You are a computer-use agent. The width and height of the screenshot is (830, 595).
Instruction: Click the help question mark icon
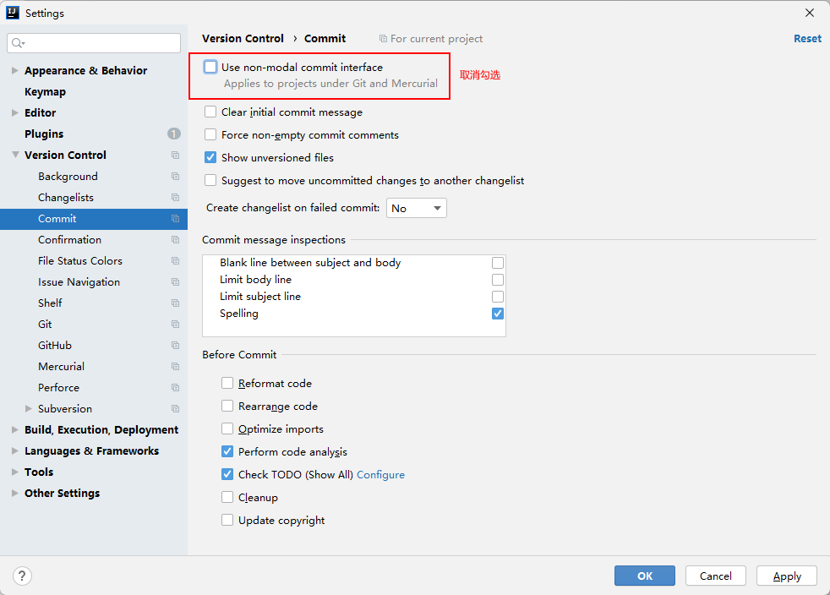click(x=22, y=576)
